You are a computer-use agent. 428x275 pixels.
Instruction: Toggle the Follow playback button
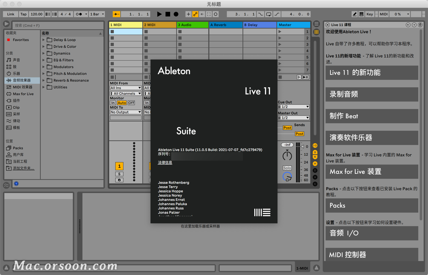click(x=116, y=14)
